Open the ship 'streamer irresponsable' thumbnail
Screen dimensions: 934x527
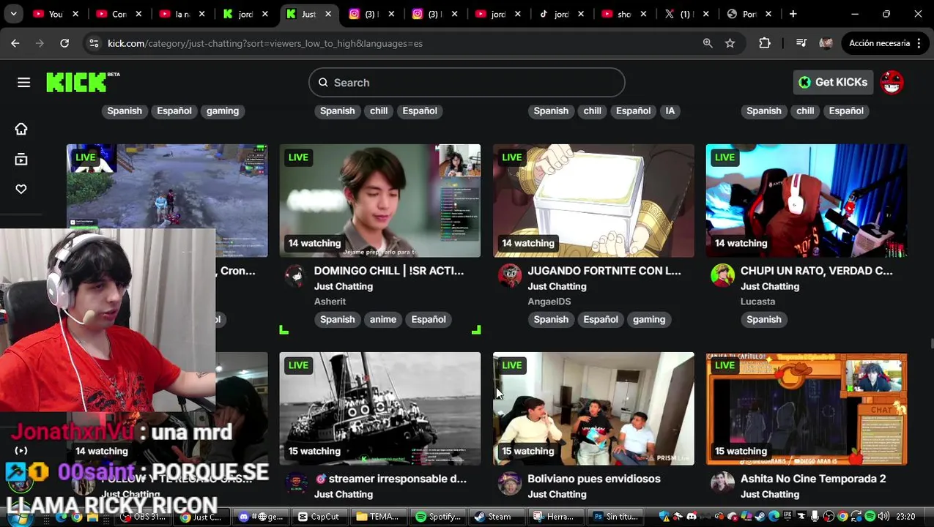coord(380,408)
